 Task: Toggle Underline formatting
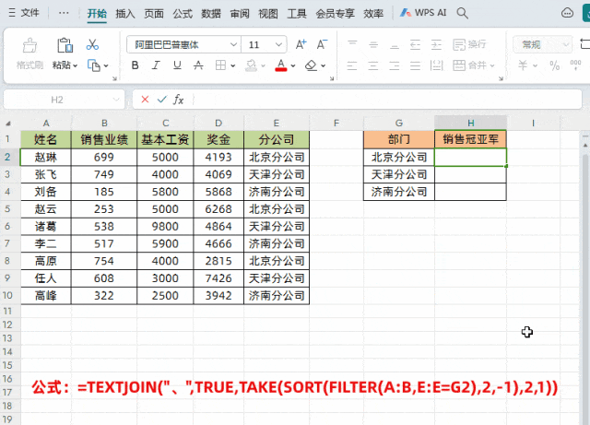click(177, 65)
